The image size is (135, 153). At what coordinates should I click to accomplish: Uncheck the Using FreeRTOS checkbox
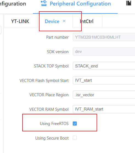(75, 124)
